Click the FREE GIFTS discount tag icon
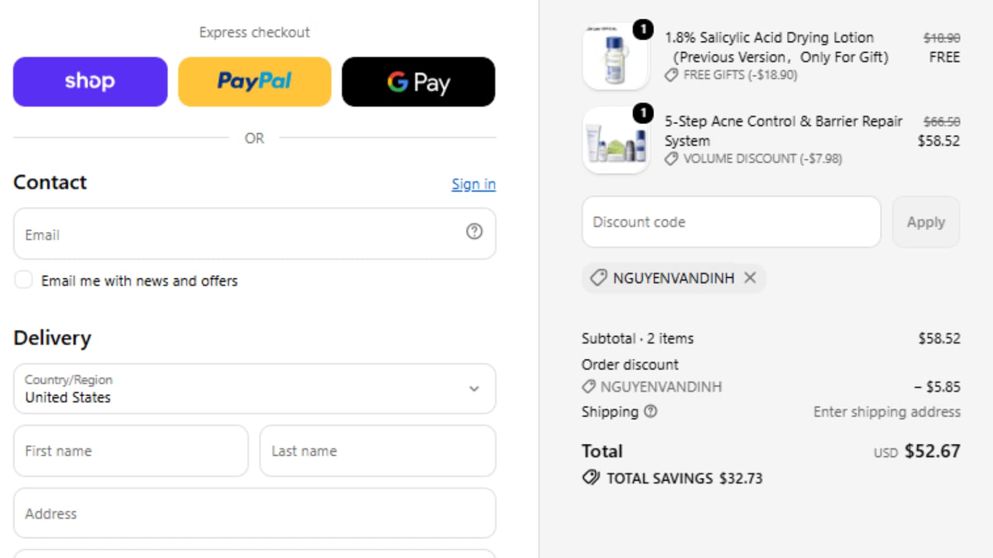Screen dimensions: 993x558 (672, 75)
